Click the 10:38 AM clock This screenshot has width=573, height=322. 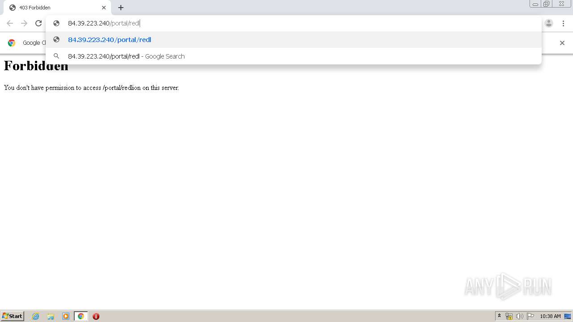coord(550,316)
